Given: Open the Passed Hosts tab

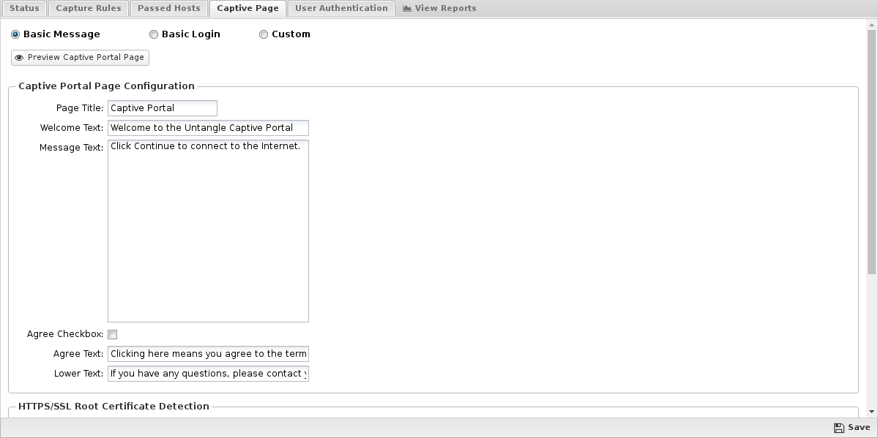Looking at the screenshot, I should 168,8.
